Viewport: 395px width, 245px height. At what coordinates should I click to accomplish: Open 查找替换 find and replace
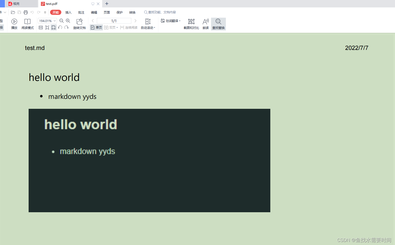pyautogui.click(x=218, y=24)
